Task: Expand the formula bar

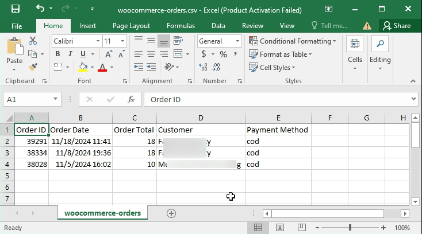Action: [413, 99]
